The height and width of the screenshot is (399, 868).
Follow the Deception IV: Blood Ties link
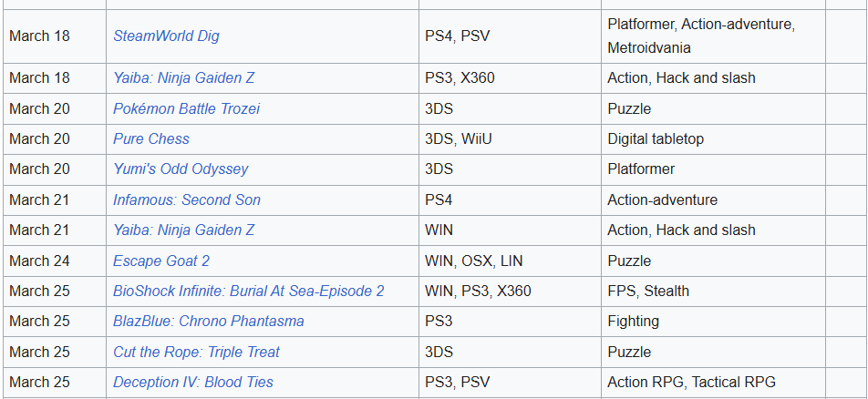tap(192, 383)
